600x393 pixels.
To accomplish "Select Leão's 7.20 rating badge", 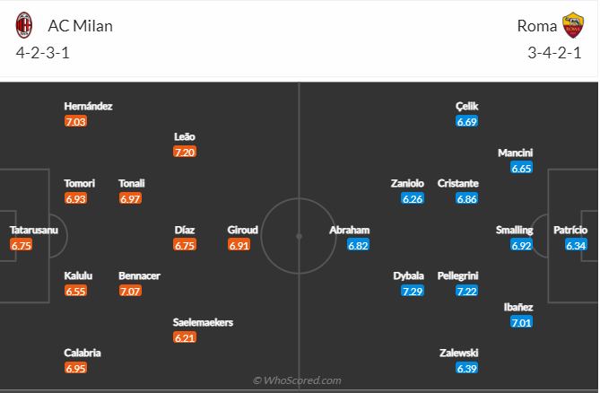I will pyautogui.click(x=185, y=152).
